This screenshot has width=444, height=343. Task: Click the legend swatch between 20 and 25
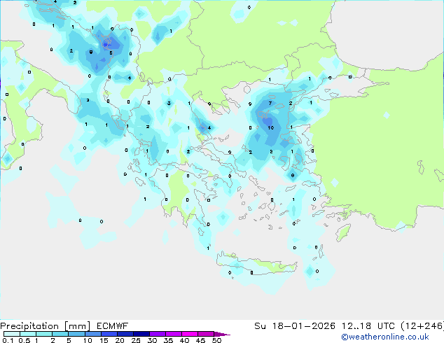click(x=125, y=334)
